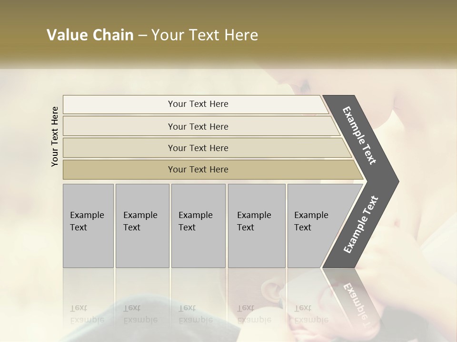Select the middle gray "Example Text" box

198,226
